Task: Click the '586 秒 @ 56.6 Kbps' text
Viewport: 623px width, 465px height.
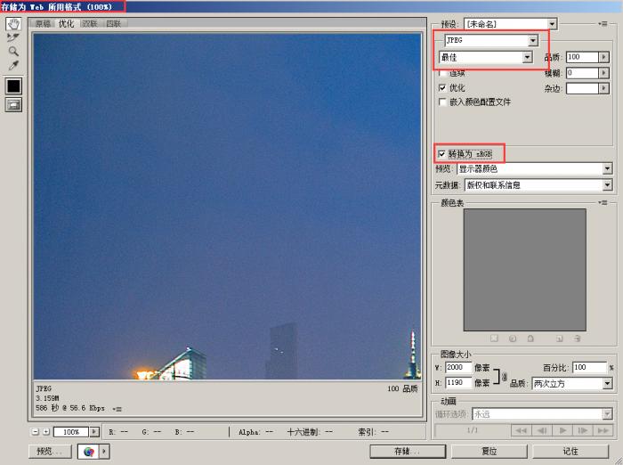Action: (x=70, y=408)
